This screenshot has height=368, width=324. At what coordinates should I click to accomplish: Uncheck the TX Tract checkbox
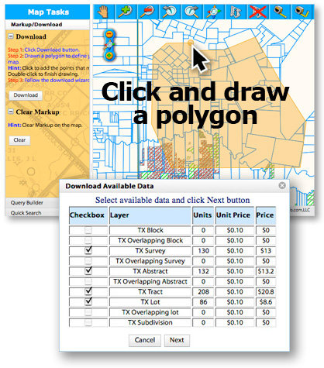tap(88, 291)
